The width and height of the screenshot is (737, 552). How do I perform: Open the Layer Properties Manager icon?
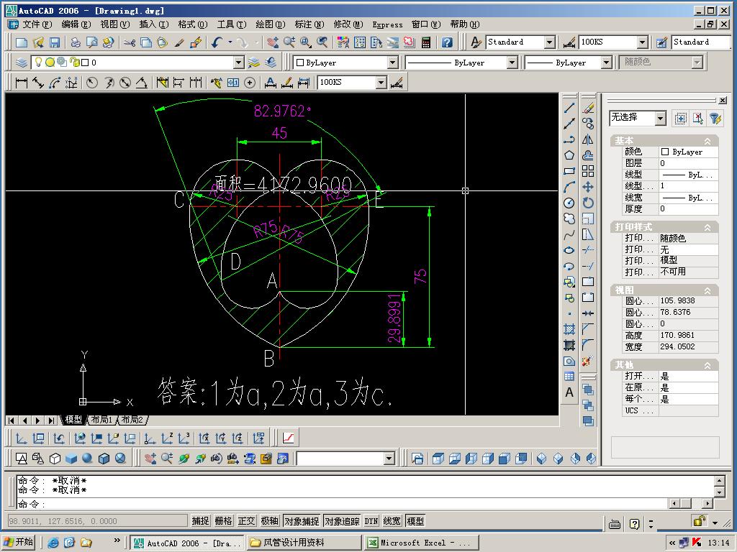click(21, 63)
